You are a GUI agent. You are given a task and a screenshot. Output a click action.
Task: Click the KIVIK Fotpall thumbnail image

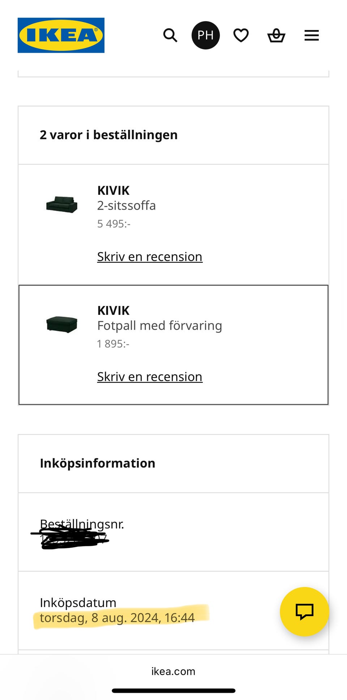pyautogui.click(x=62, y=324)
